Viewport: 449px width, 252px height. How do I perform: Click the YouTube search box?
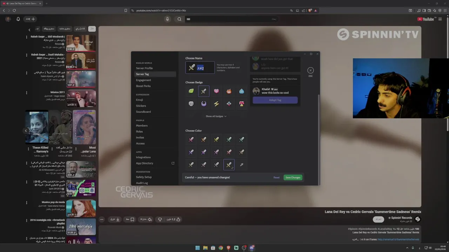click(x=232, y=19)
